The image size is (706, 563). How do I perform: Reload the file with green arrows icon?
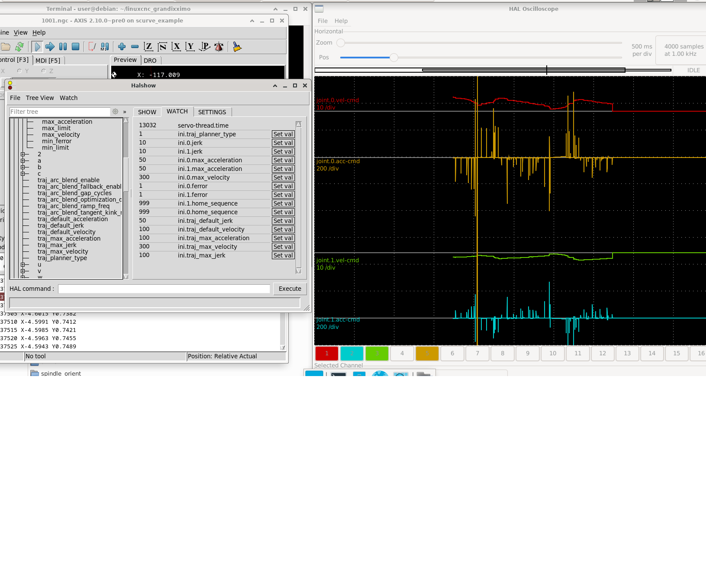(19, 47)
